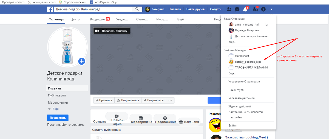Viewport: 329px width, 139px height.
Task: Choose ТАРО КАРТА ЖЕЛАНИЙ business account
Action: coord(248,68)
